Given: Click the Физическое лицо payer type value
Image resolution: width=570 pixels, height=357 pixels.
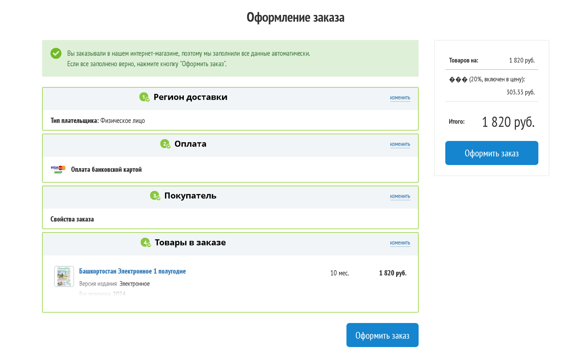Looking at the screenshot, I should (123, 121).
